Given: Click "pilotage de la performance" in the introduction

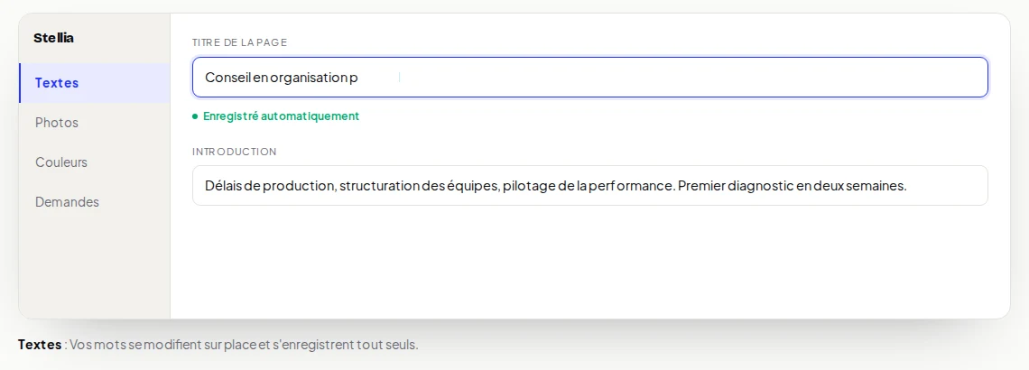Looking at the screenshot, I should pos(589,186).
